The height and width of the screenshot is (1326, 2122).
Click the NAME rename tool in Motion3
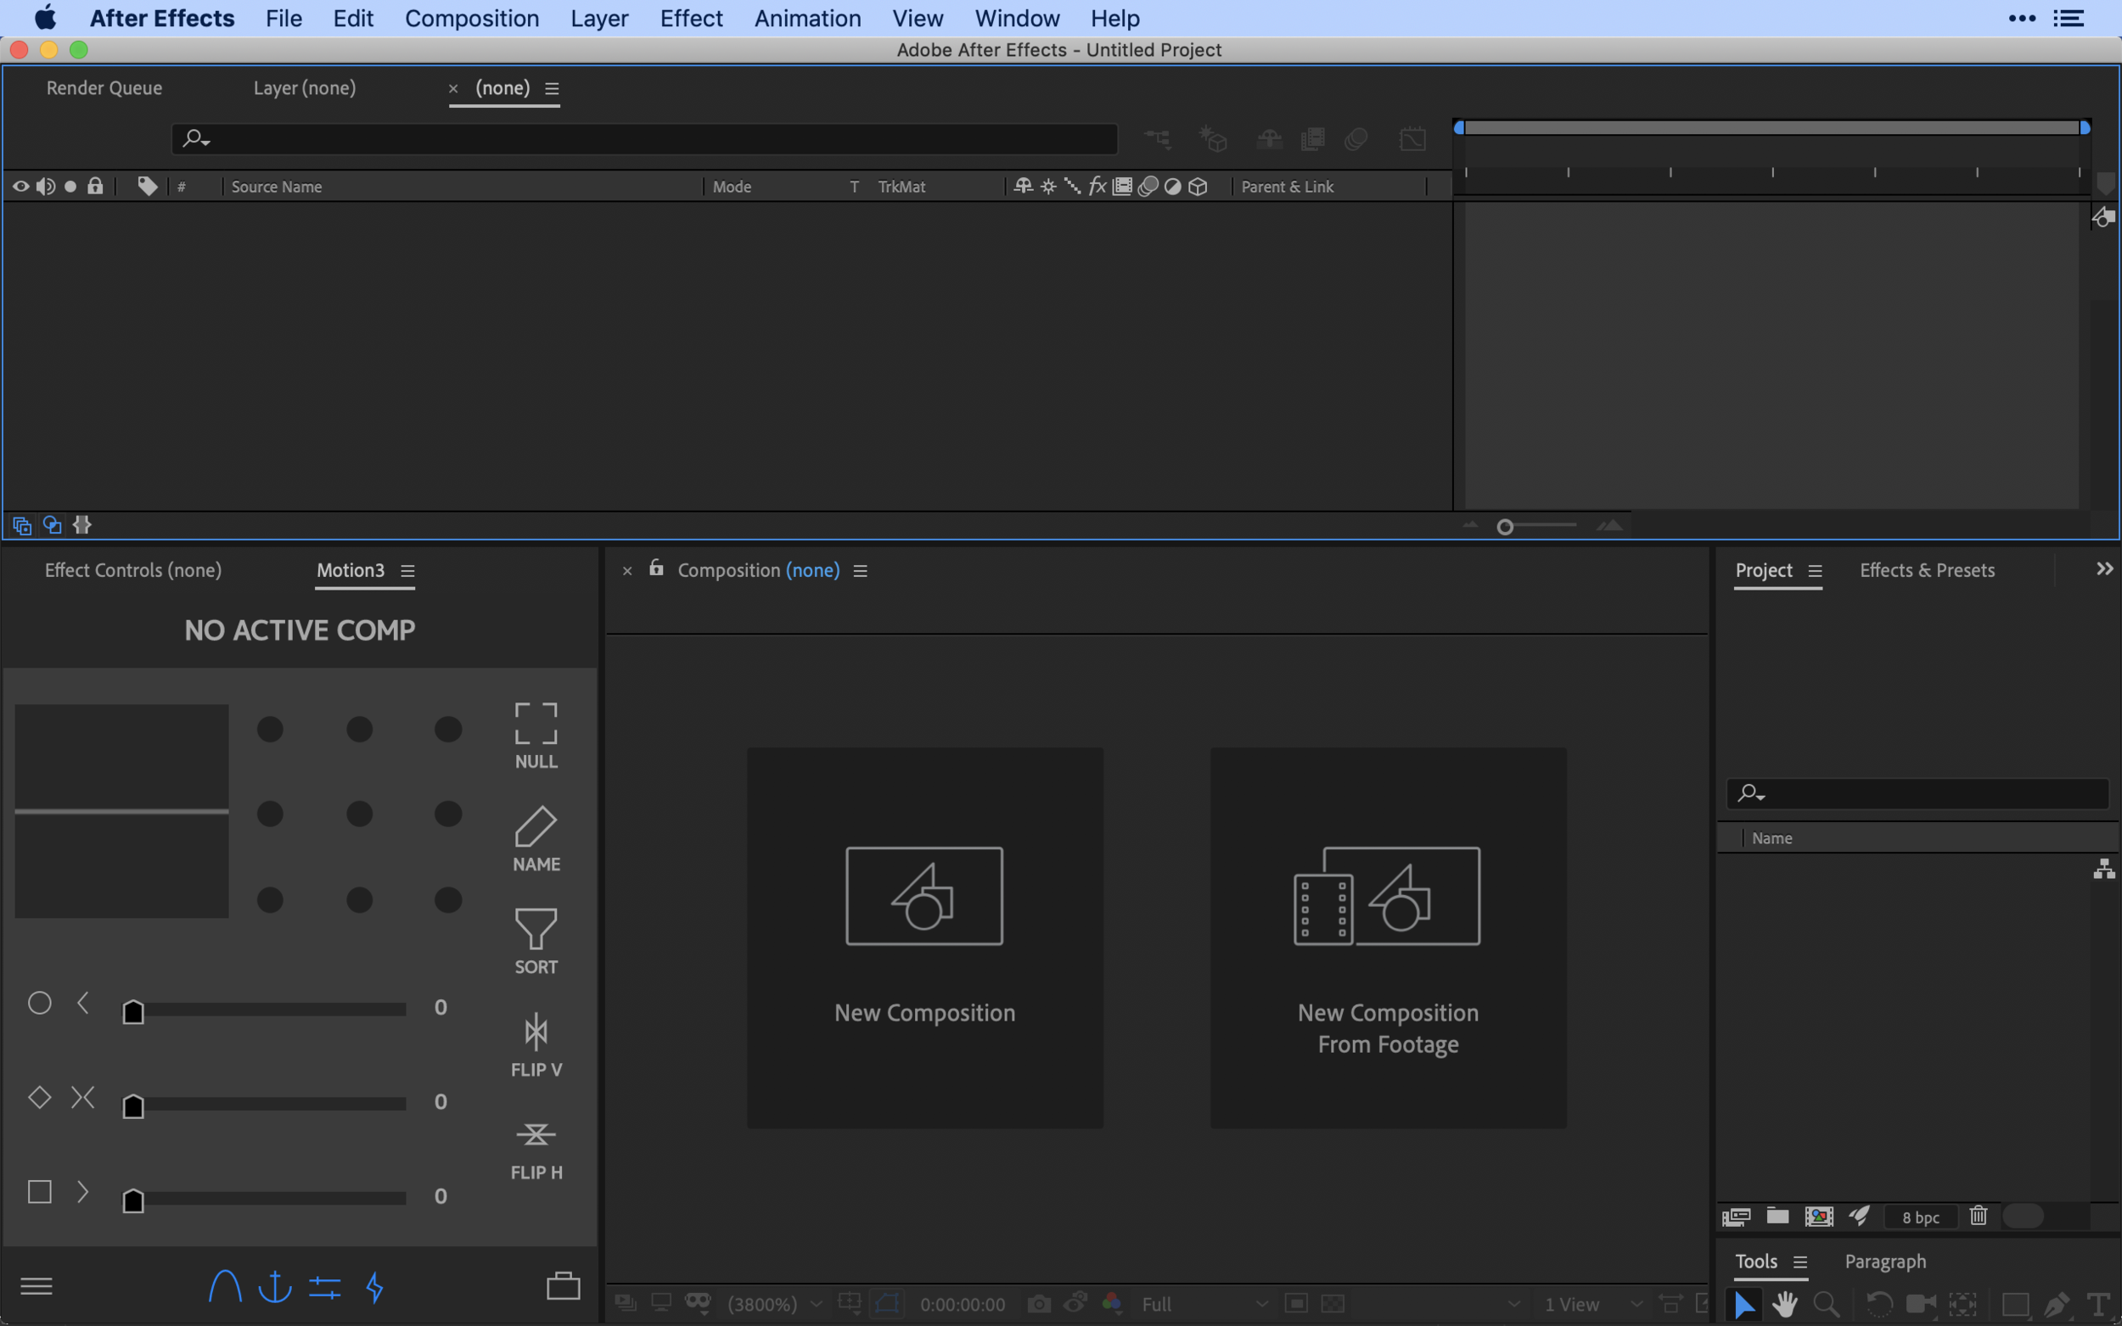(536, 826)
